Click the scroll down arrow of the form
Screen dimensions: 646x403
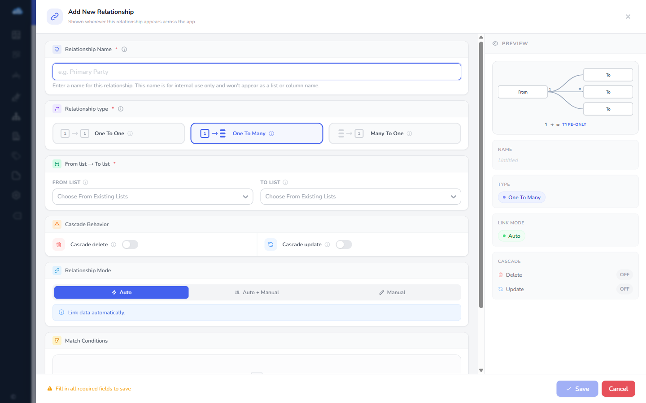(481, 370)
